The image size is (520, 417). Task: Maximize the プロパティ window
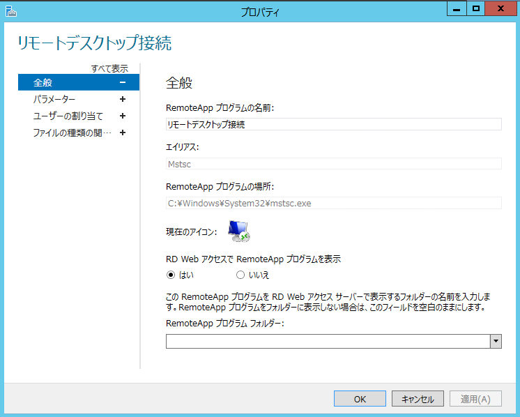476,8
